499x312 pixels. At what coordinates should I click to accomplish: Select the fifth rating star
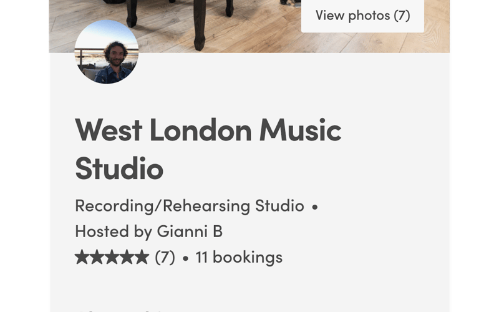(142, 257)
